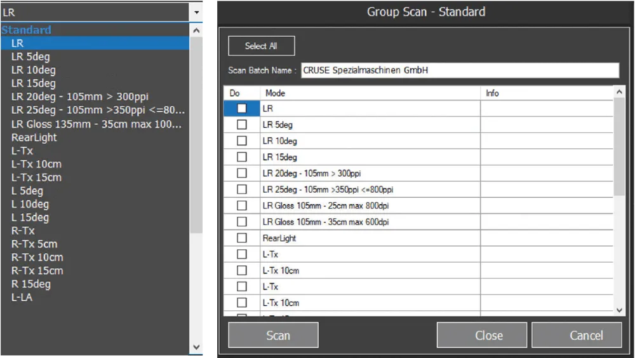Open the LR scan mode dropdown arrow
635x358 pixels.
pos(196,12)
